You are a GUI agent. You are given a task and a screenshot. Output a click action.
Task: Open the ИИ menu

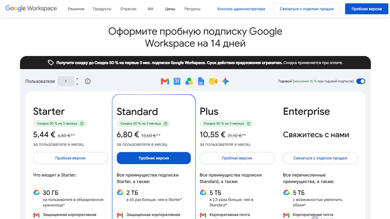[x=150, y=9]
